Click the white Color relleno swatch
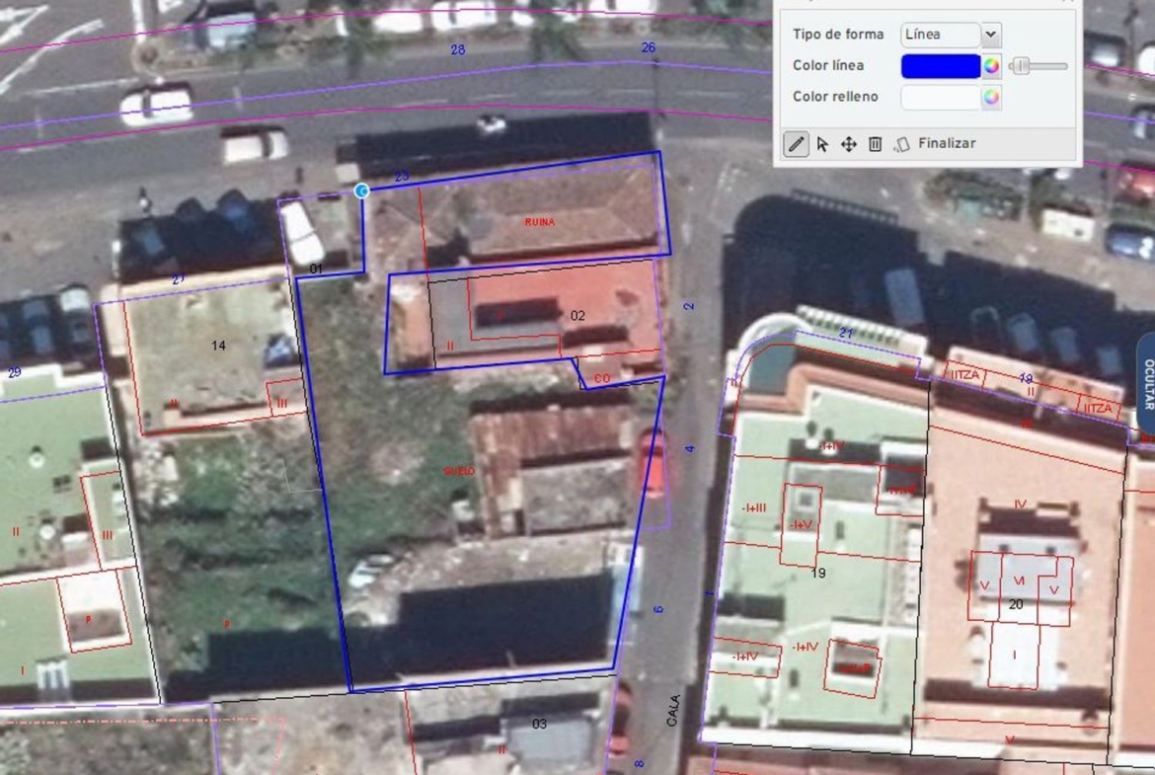Viewport: 1155px width, 775px height. [x=940, y=97]
